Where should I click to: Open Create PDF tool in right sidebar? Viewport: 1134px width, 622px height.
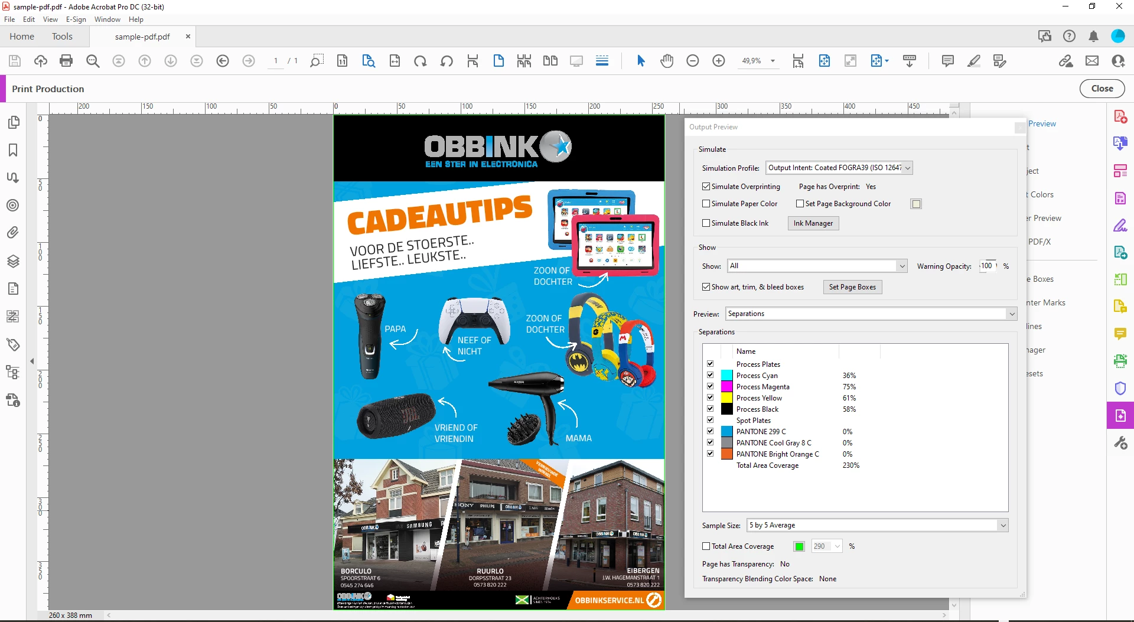click(x=1120, y=116)
